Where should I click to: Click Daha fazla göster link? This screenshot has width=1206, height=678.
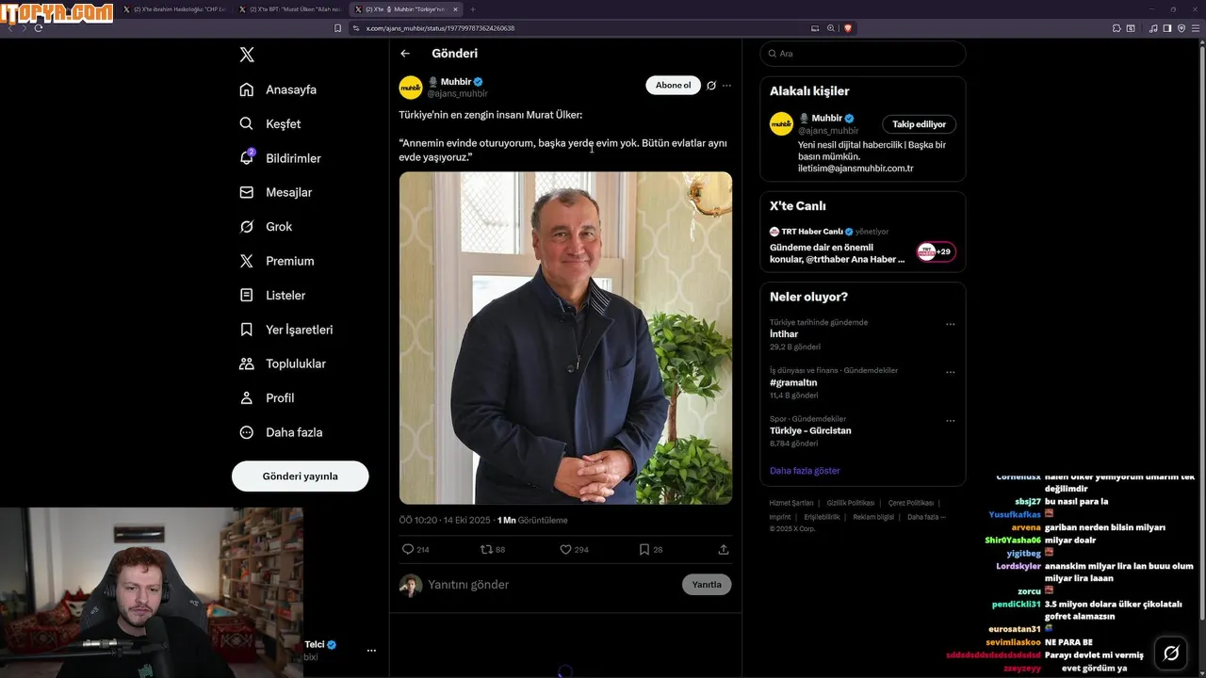(805, 470)
